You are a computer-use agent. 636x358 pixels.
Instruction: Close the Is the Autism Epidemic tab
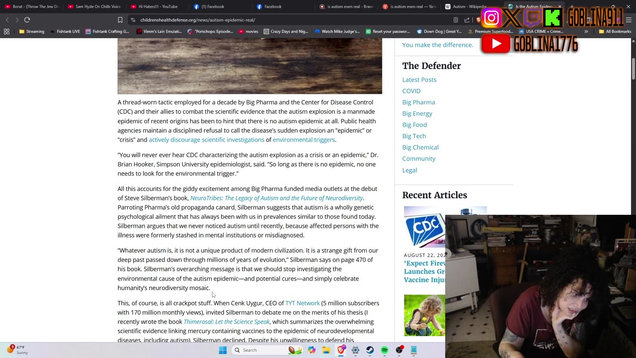(x=559, y=6)
